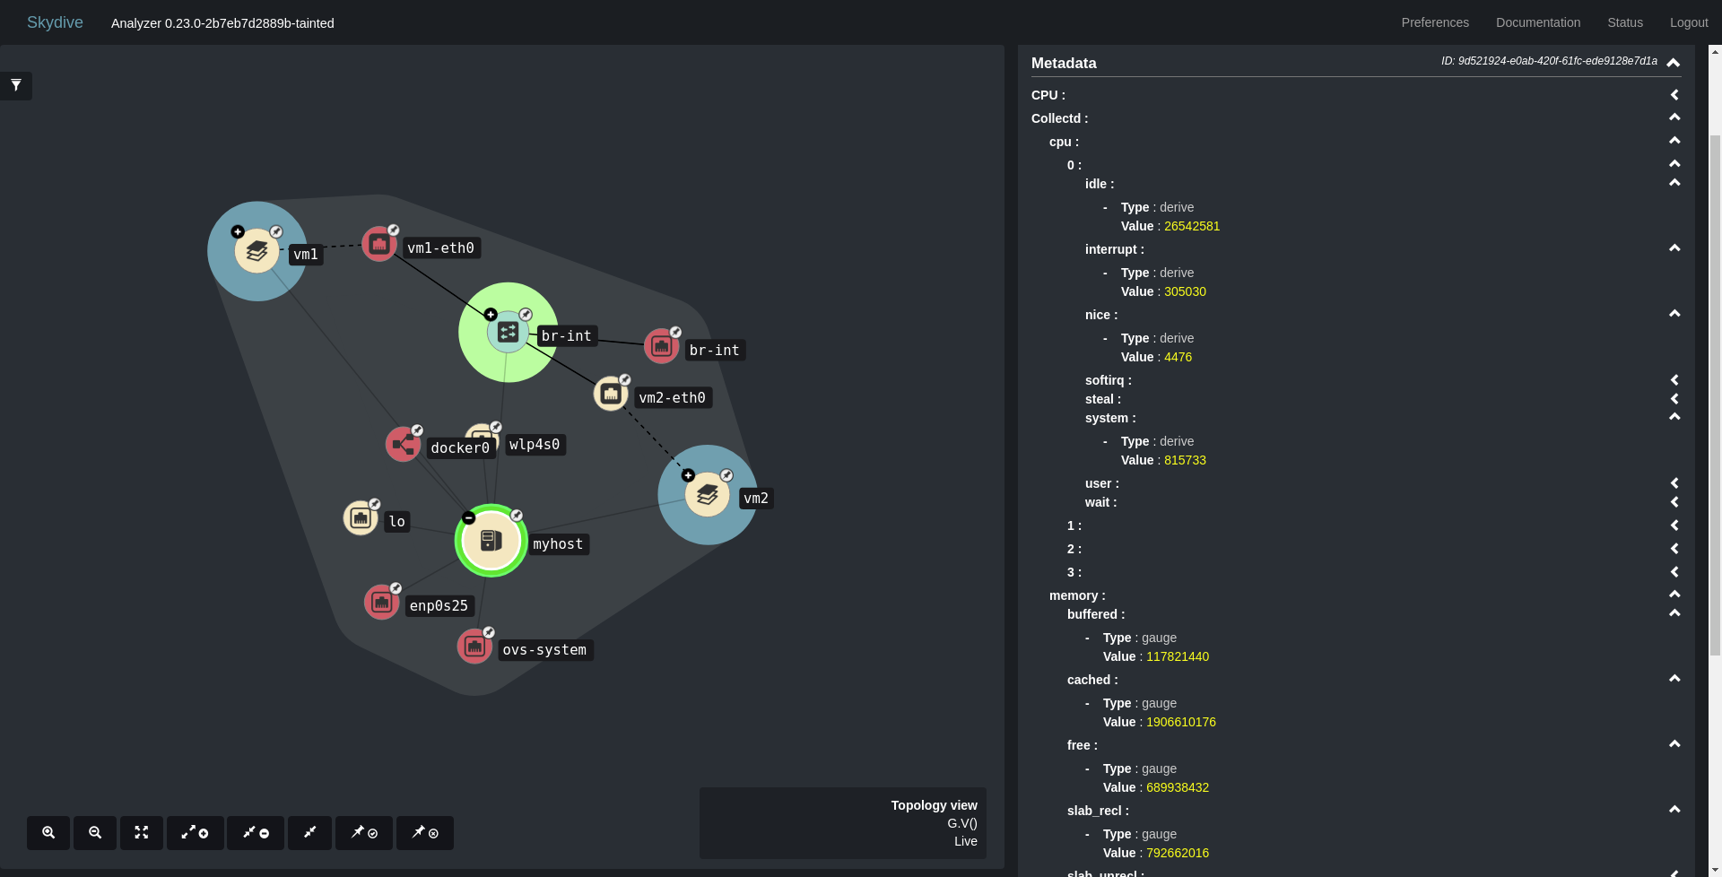Select the lo loopback node icon
The image size is (1722, 877).
click(x=361, y=517)
